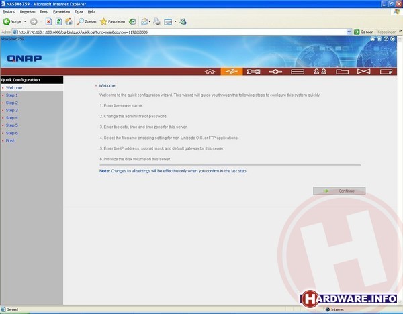Click the text 'Initialize the disk volume on this server.'

click(x=137, y=159)
